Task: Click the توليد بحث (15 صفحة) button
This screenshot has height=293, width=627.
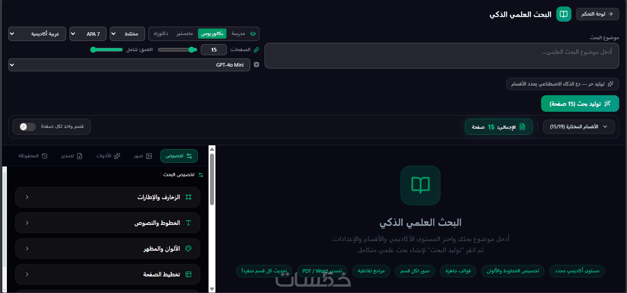Action: 580,103
